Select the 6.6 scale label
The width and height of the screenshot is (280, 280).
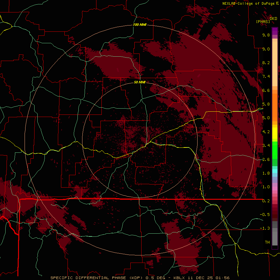tap(266, 90)
